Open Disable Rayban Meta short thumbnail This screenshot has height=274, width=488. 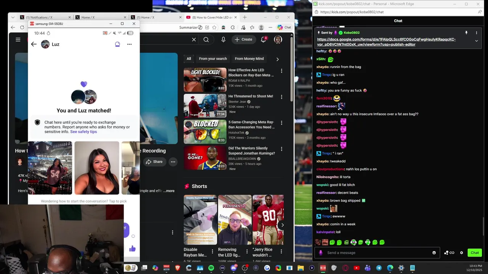pos(200,220)
